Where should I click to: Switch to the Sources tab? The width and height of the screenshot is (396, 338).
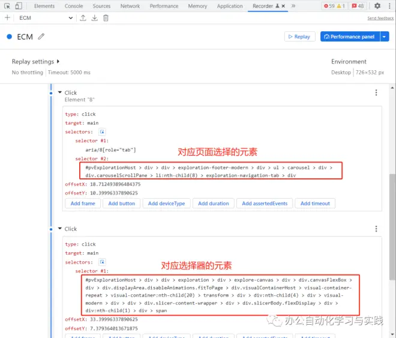point(101,6)
